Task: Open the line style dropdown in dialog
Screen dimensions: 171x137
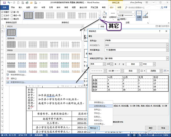Action: pos(105,71)
